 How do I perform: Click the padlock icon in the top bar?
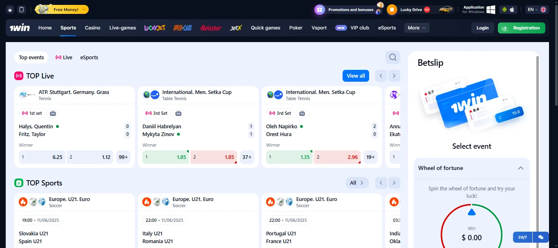click(10, 9)
